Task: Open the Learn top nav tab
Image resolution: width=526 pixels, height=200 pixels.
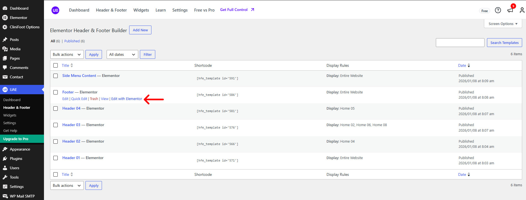Action: click(160, 10)
